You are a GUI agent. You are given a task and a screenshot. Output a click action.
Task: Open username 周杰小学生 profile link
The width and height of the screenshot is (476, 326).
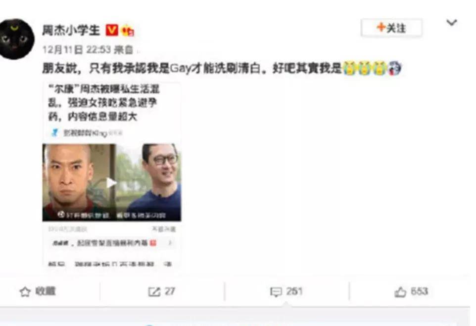(x=71, y=30)
